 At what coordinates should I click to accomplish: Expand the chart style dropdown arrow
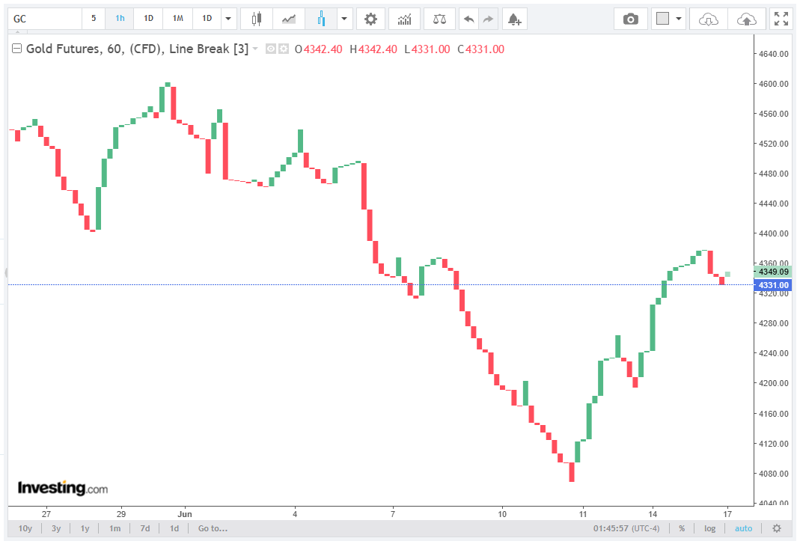344,19
